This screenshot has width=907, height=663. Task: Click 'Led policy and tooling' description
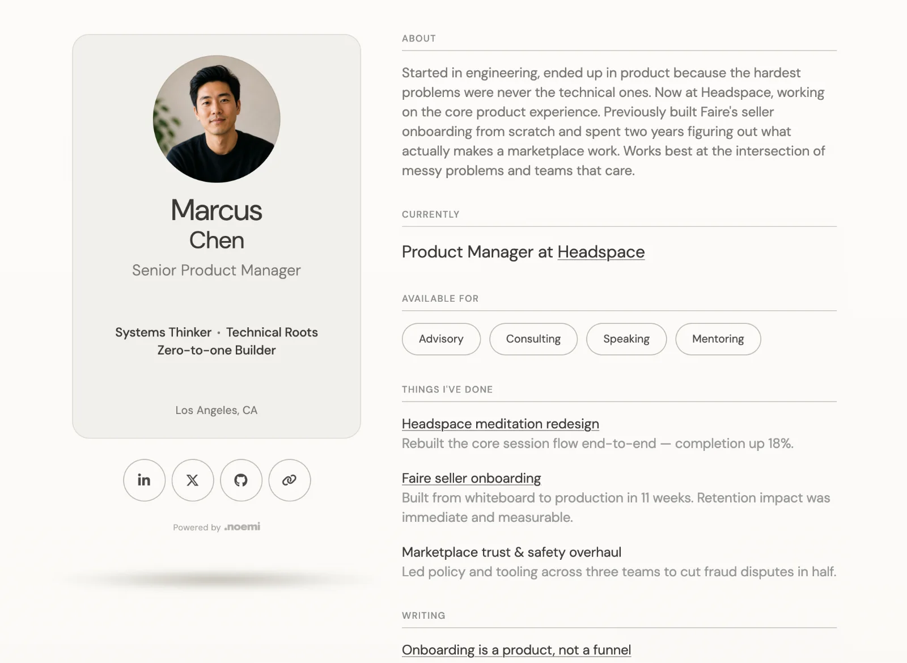coord(619,572)
